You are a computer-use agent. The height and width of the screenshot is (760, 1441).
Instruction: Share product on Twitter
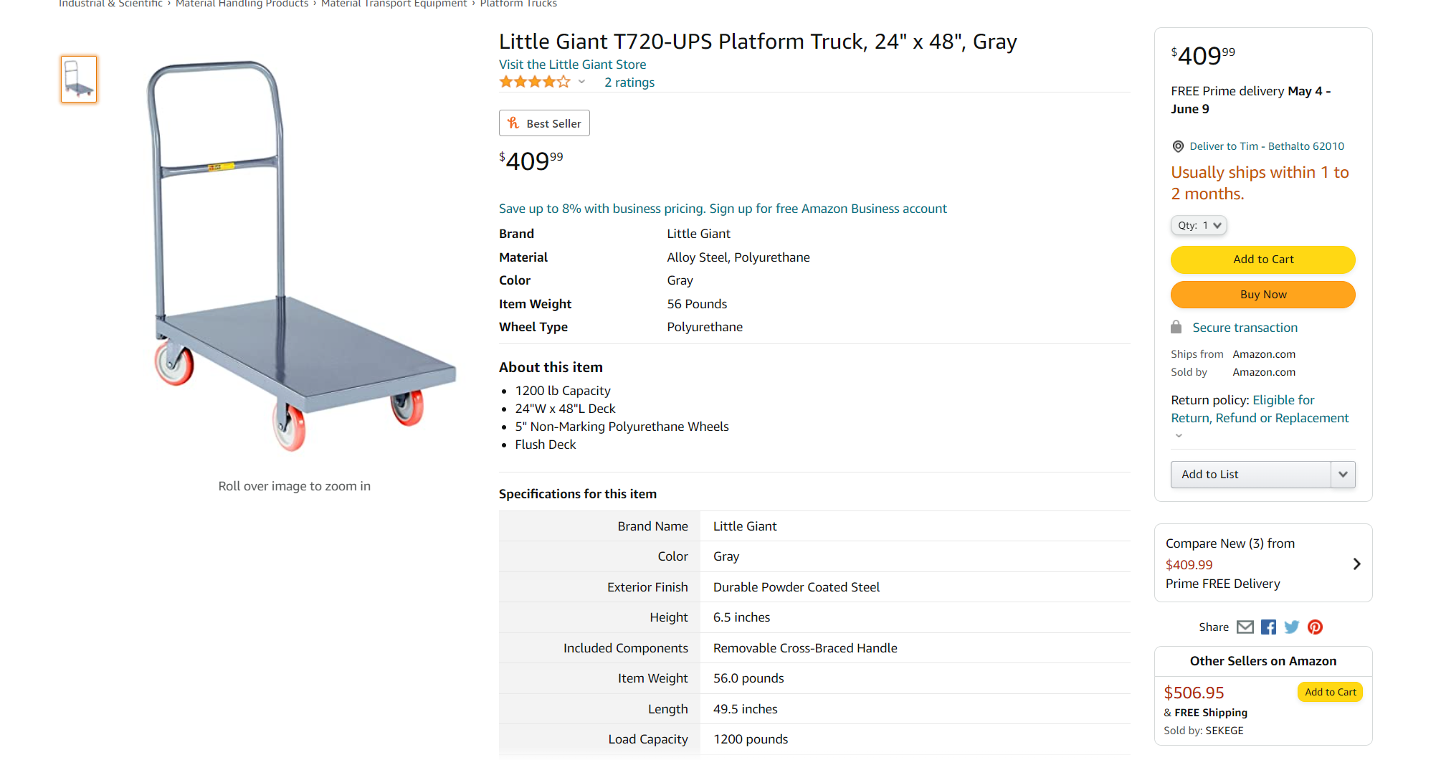coord(1292,627)
